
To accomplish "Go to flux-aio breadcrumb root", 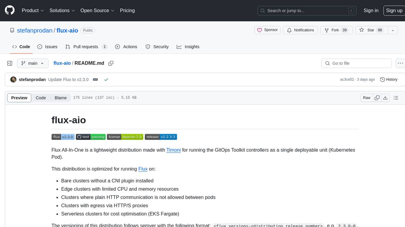I will tap(62, 63).
